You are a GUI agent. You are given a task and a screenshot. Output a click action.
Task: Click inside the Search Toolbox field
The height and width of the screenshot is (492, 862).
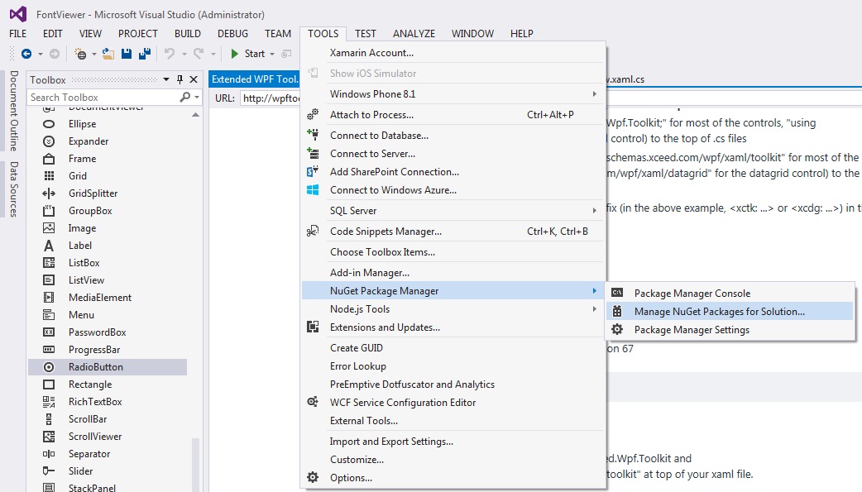[103, 98]
